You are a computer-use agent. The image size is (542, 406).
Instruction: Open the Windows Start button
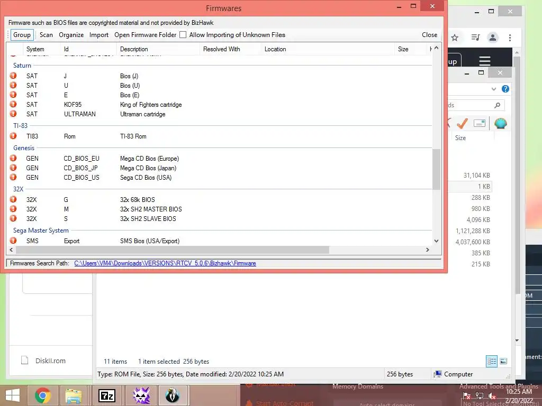pyautogui.click(x=13, y=395)
